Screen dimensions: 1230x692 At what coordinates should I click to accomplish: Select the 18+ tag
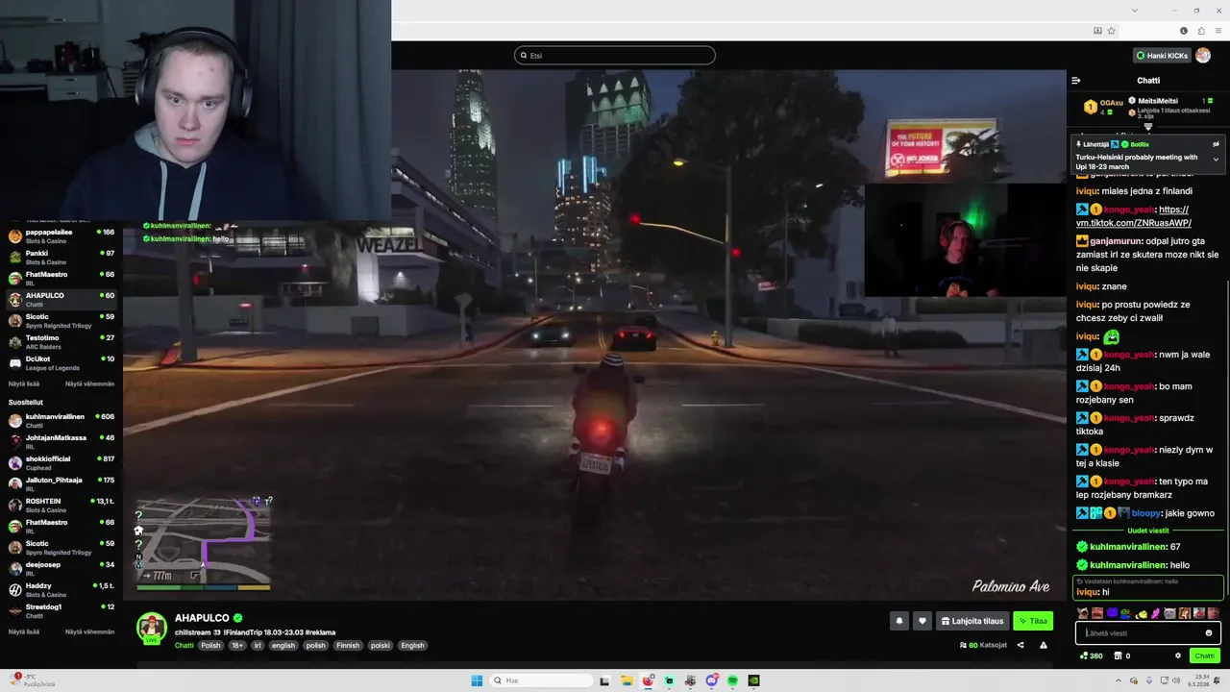click(237, 646)
